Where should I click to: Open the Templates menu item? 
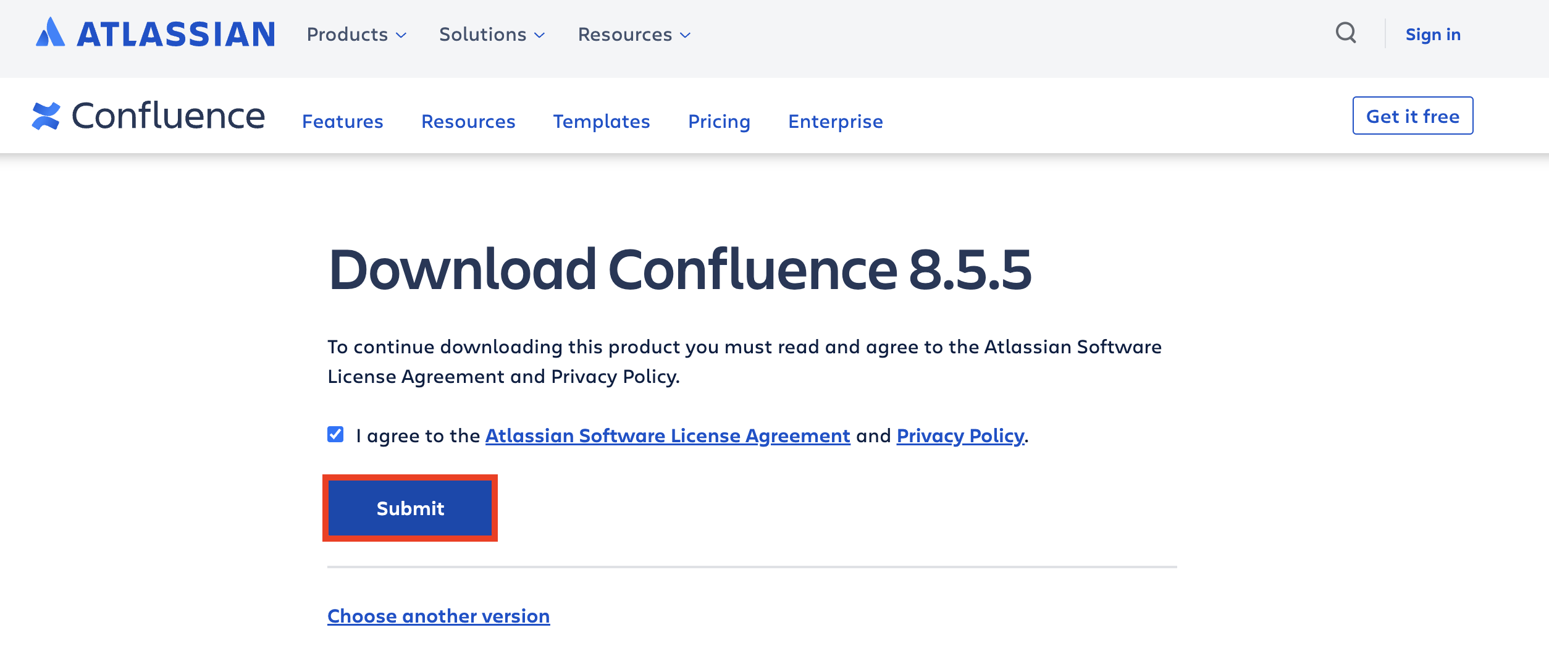602,121
